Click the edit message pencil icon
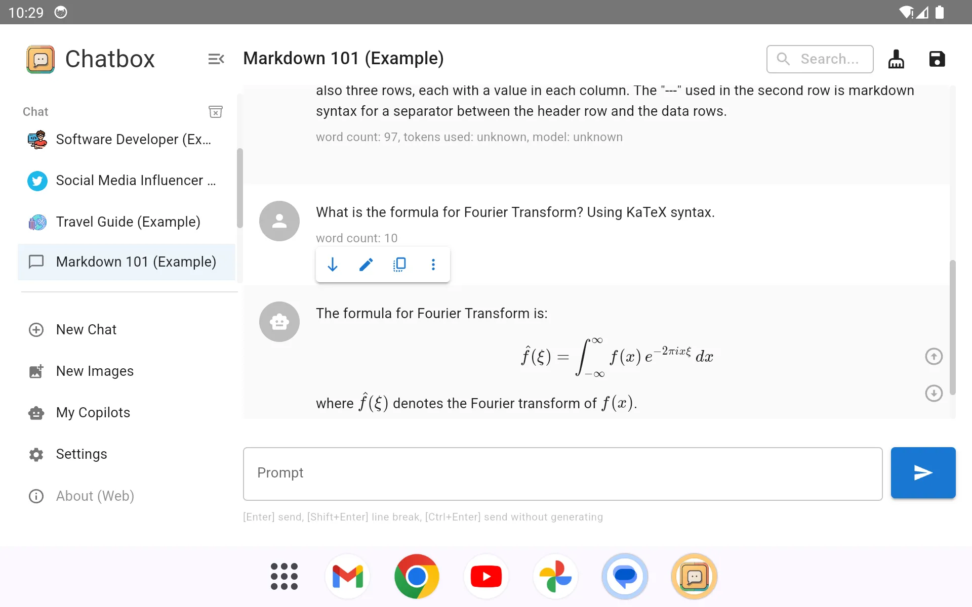 pos(366,265)
